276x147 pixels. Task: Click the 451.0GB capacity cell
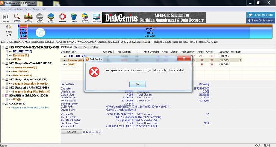pos(224,65)
